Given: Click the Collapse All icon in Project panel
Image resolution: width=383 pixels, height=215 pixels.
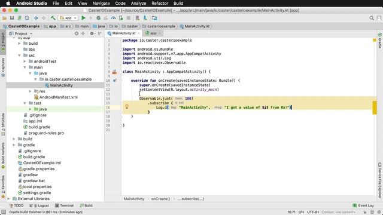Looking at the screenshot, I should (x=83, y=33).
